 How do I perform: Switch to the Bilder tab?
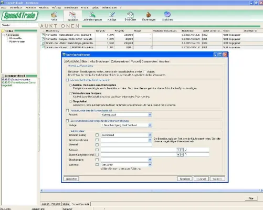pyautogui.click(x=85, y=61)
